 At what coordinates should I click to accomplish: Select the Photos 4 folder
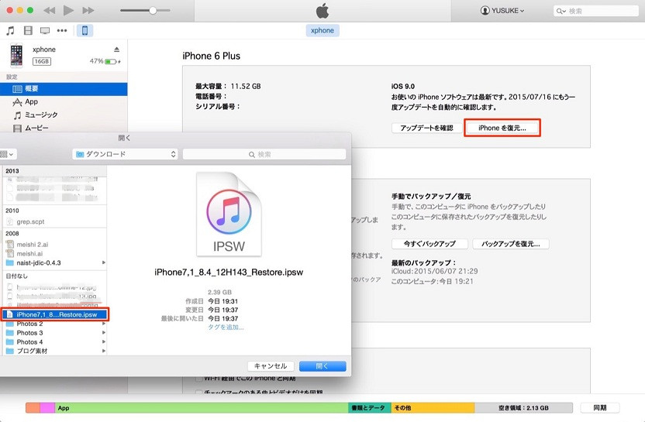click(x=54, y=342)
